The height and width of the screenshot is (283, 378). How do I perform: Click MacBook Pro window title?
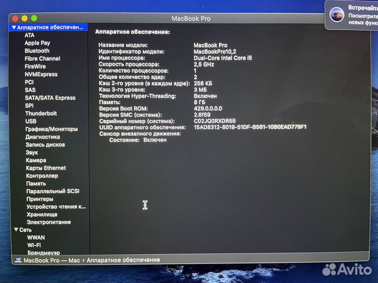[191, 18]
